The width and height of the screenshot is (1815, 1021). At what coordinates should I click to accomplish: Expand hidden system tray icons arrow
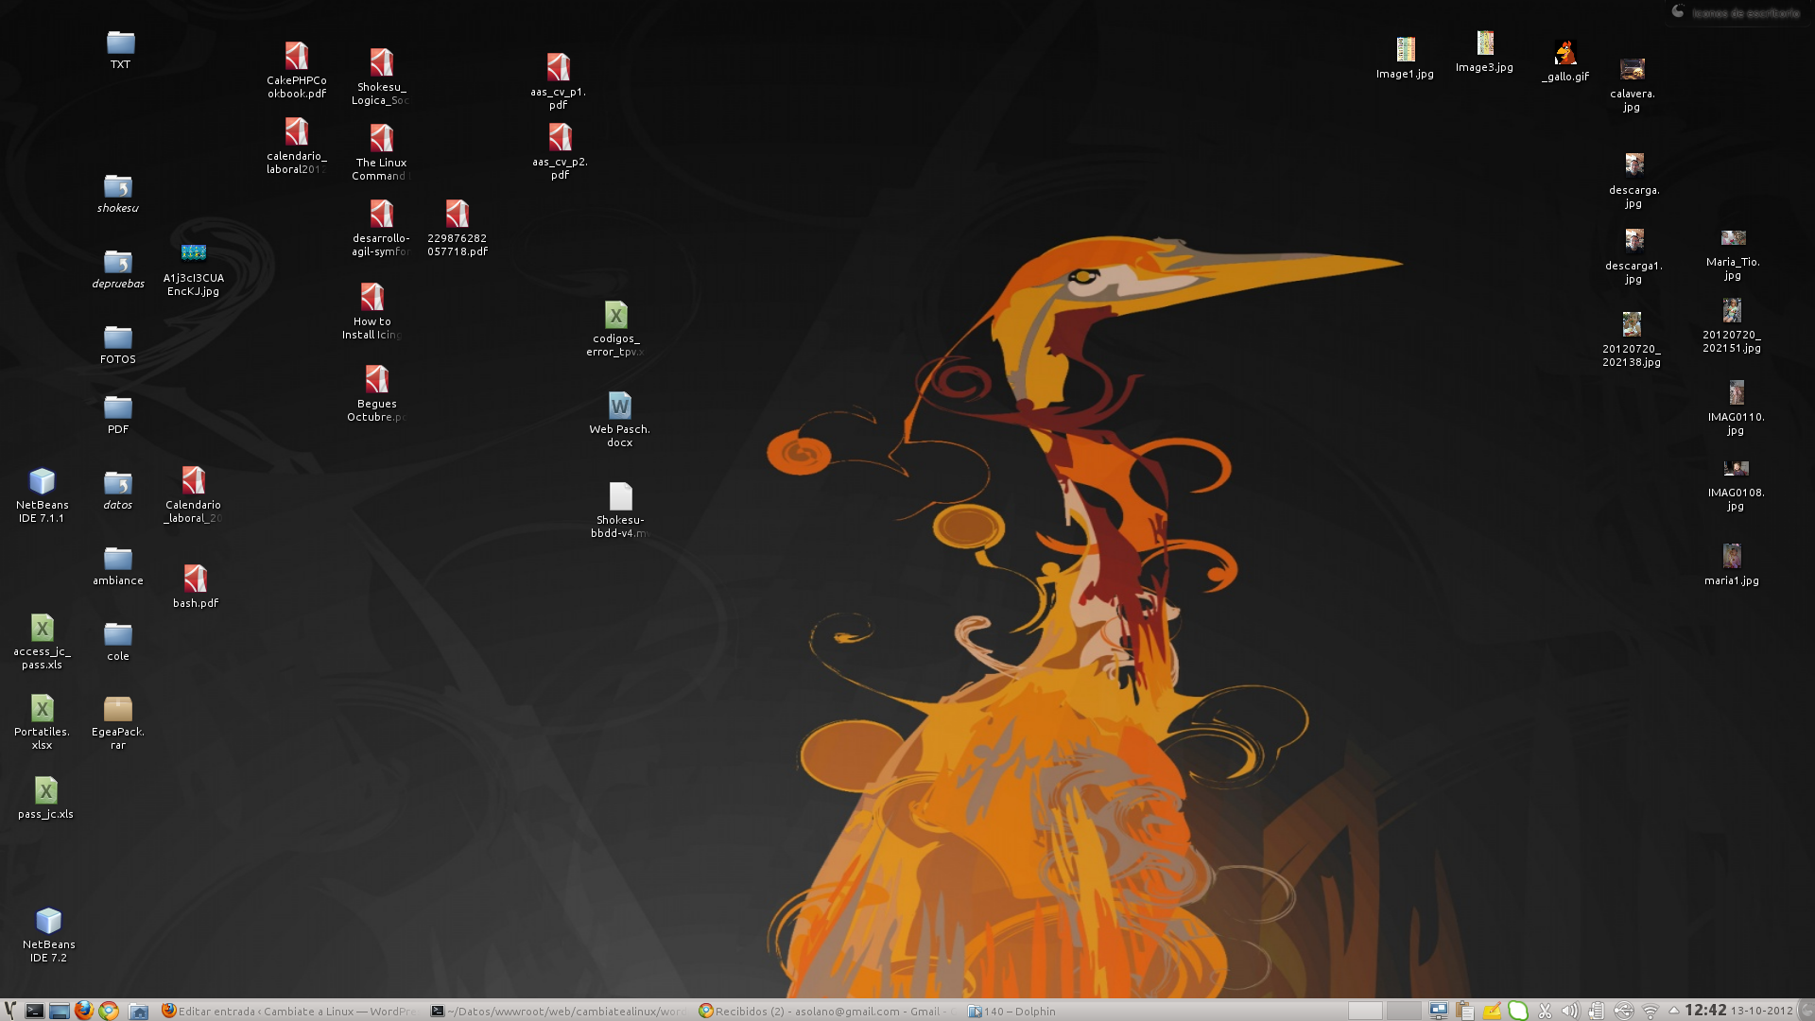pyautogui.click(x=1673, y=1011)
